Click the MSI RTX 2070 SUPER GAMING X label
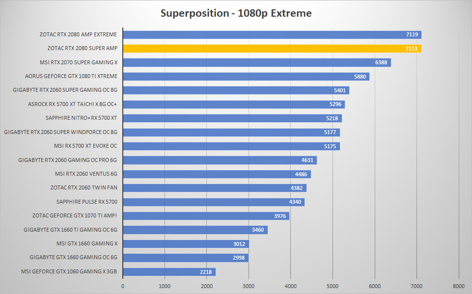Image resolution: width=472 pixels, height=294 pixels. pos(79,62)
